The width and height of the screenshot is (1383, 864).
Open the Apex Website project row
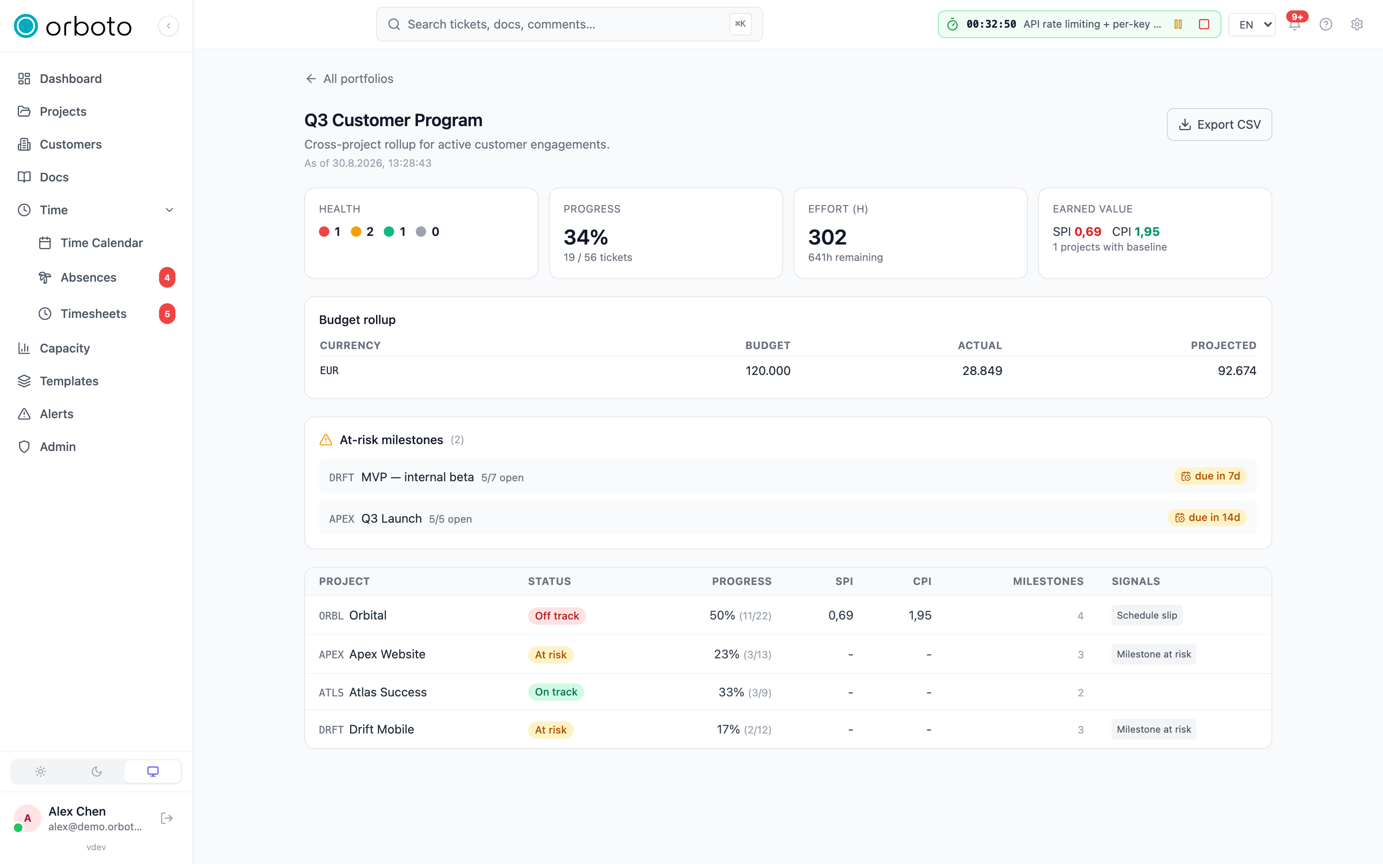click(788, 654)
